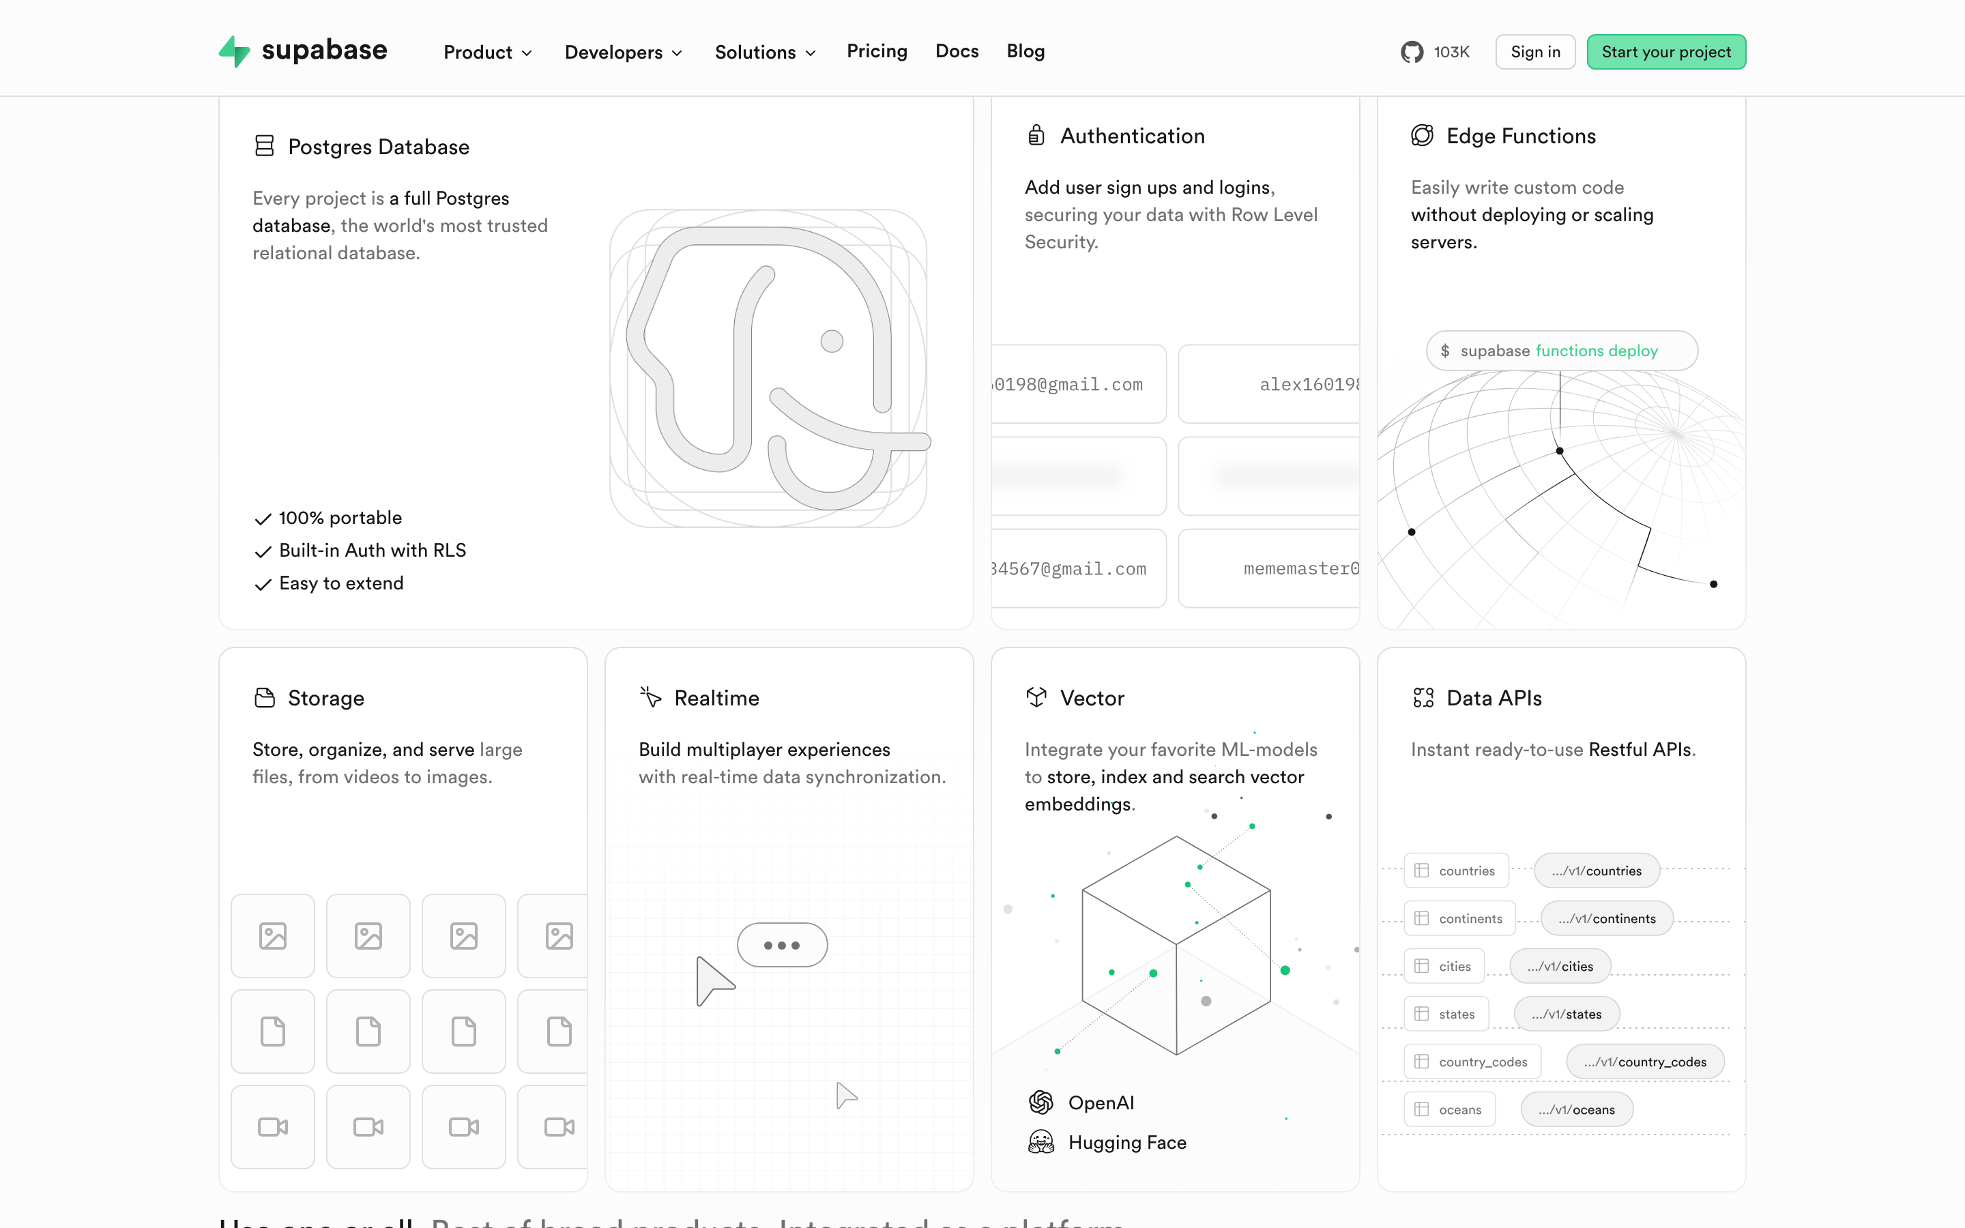Expand the Solutions dropdown menu
The image size is (1965, 1228).
pos(765,52)
